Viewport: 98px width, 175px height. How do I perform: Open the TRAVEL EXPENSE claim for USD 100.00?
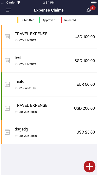(49, 37)
